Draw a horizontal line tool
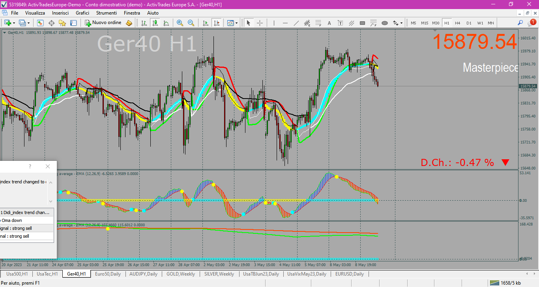Image resolution: width=539 pixels, height=287 pixels. tap(285, 23)
